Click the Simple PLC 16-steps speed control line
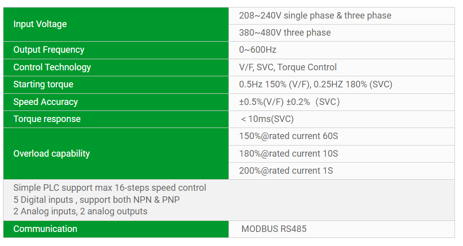The height and width of the screenshot is (246, 463). [x=110, y=188]
